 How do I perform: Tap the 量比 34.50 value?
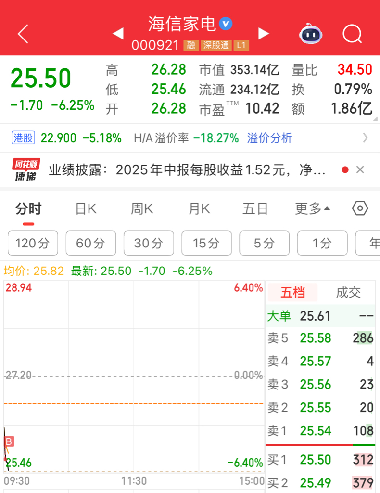click(355, 69)
